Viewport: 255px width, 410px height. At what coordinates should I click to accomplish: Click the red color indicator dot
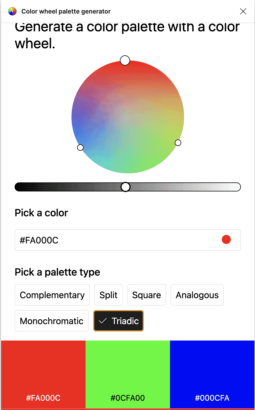pyautogui.click(x=226, y=239)
